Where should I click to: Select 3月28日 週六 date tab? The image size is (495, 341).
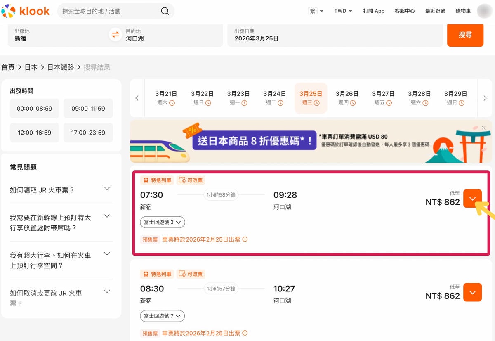[420, 98]
